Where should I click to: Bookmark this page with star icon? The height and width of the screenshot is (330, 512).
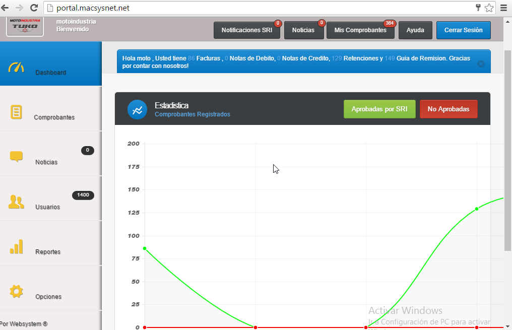tap(489, 8)
